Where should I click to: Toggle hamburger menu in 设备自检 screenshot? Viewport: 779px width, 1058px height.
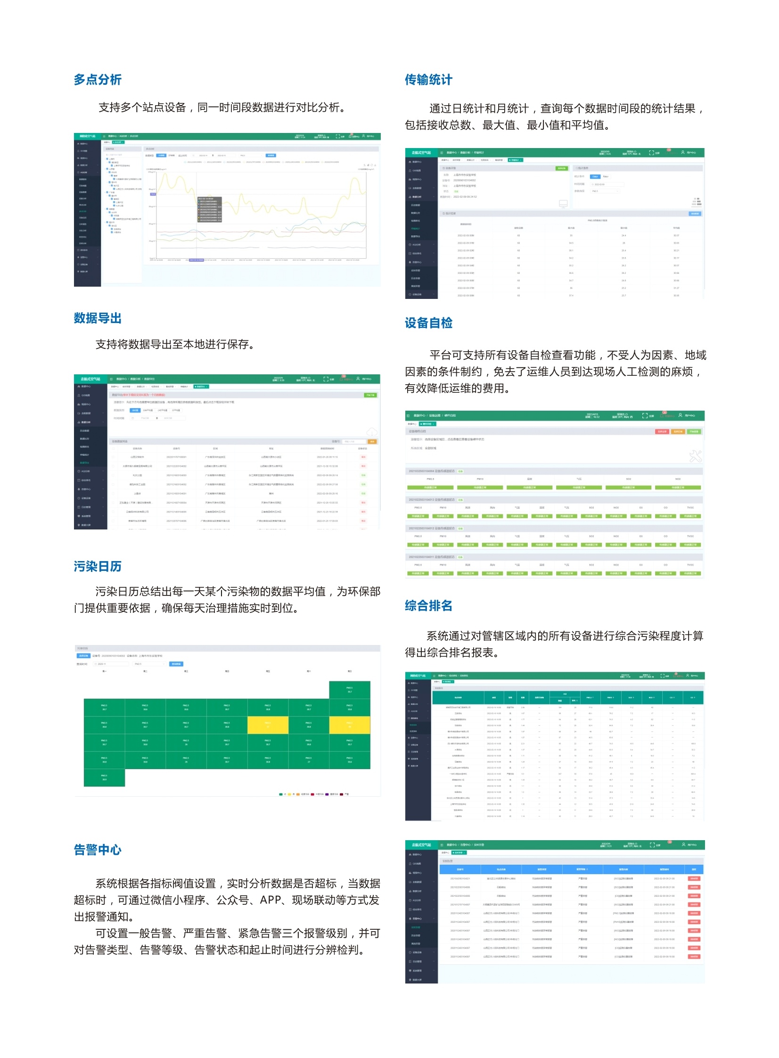(409, 416)
